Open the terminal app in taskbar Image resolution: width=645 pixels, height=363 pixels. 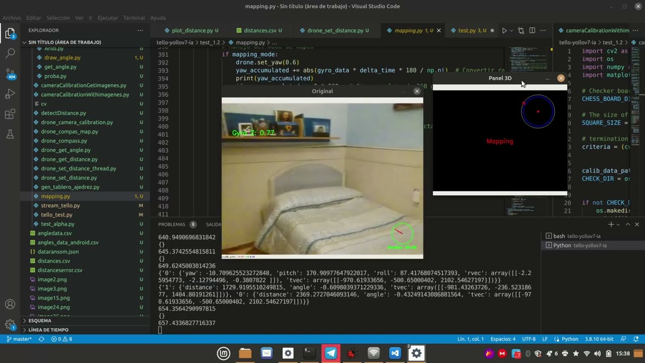[309, 353]
